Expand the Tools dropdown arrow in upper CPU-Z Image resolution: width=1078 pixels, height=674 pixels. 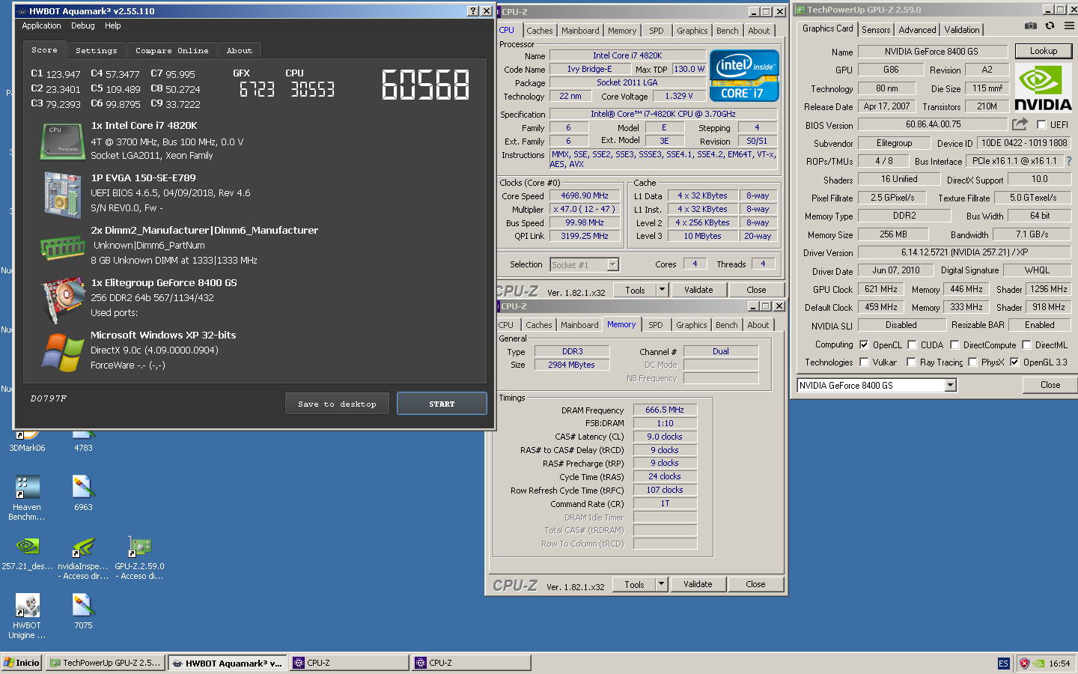pos(661,290)
